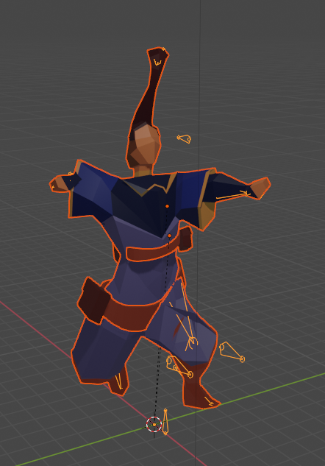
Task: Click the character's head mesh
Action: tap(143, 146)
